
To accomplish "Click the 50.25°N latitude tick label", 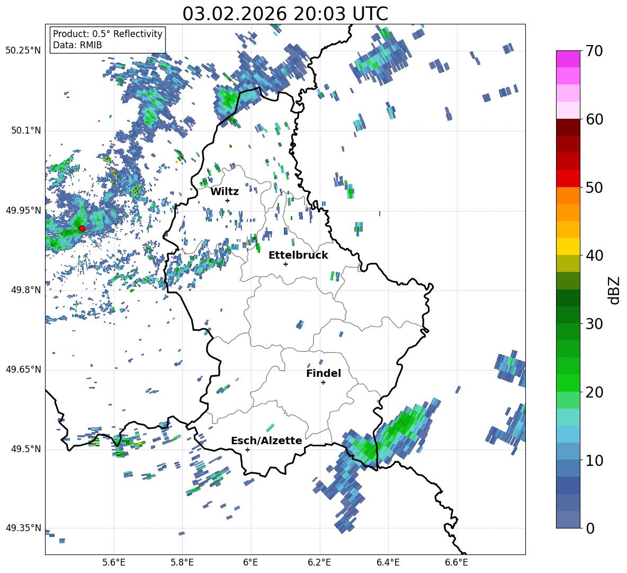I will (23, 51).
